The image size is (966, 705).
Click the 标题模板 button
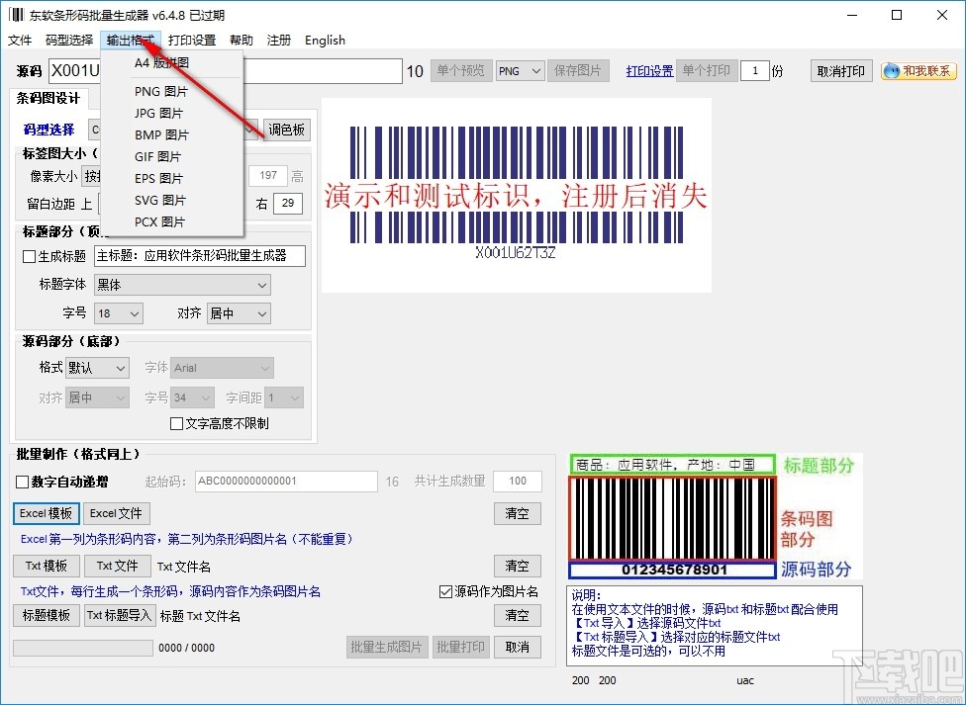click(47, 615)
